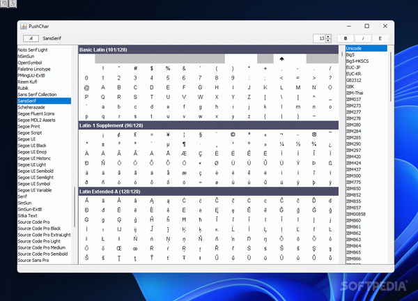Viewport: 418px width, 301px height.
Task: Pick the $ dollar sign character
Action: (x=152, y=68)
